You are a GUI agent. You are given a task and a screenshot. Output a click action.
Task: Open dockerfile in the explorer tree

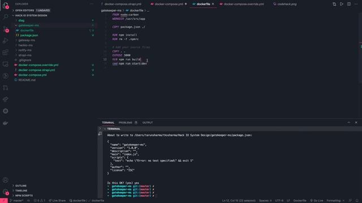27,30
